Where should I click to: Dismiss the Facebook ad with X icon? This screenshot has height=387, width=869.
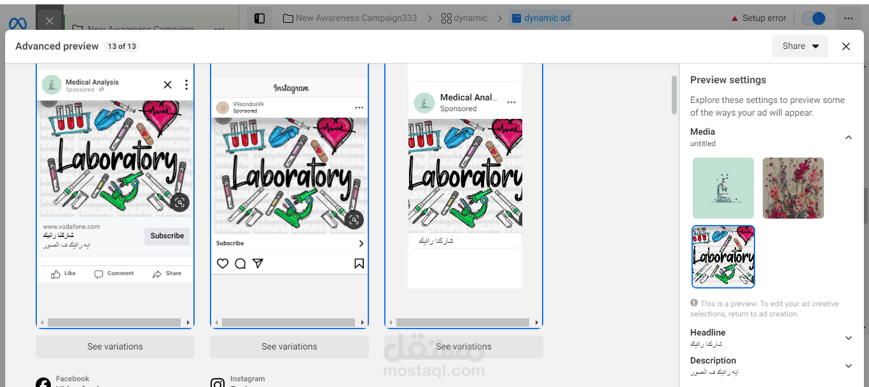(167, 85)
